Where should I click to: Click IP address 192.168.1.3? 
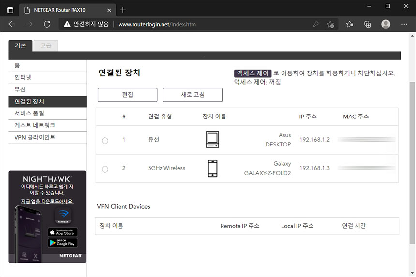pos(314,168)
